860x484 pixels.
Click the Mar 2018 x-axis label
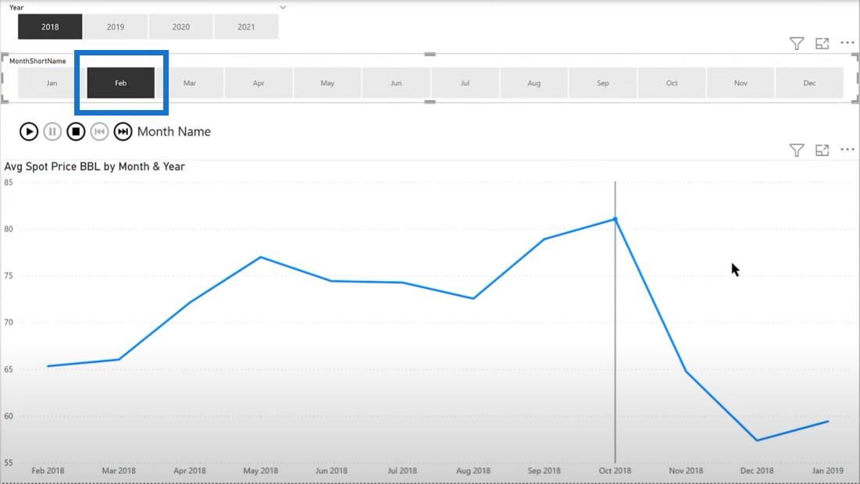pos(119,470)
